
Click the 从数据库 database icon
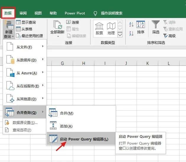[x=10, y=60]
